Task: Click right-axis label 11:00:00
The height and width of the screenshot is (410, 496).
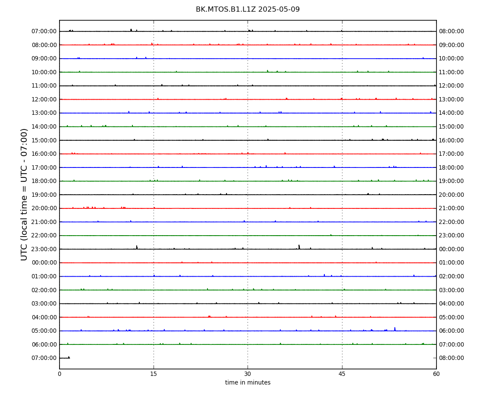Action: (452, 72)
